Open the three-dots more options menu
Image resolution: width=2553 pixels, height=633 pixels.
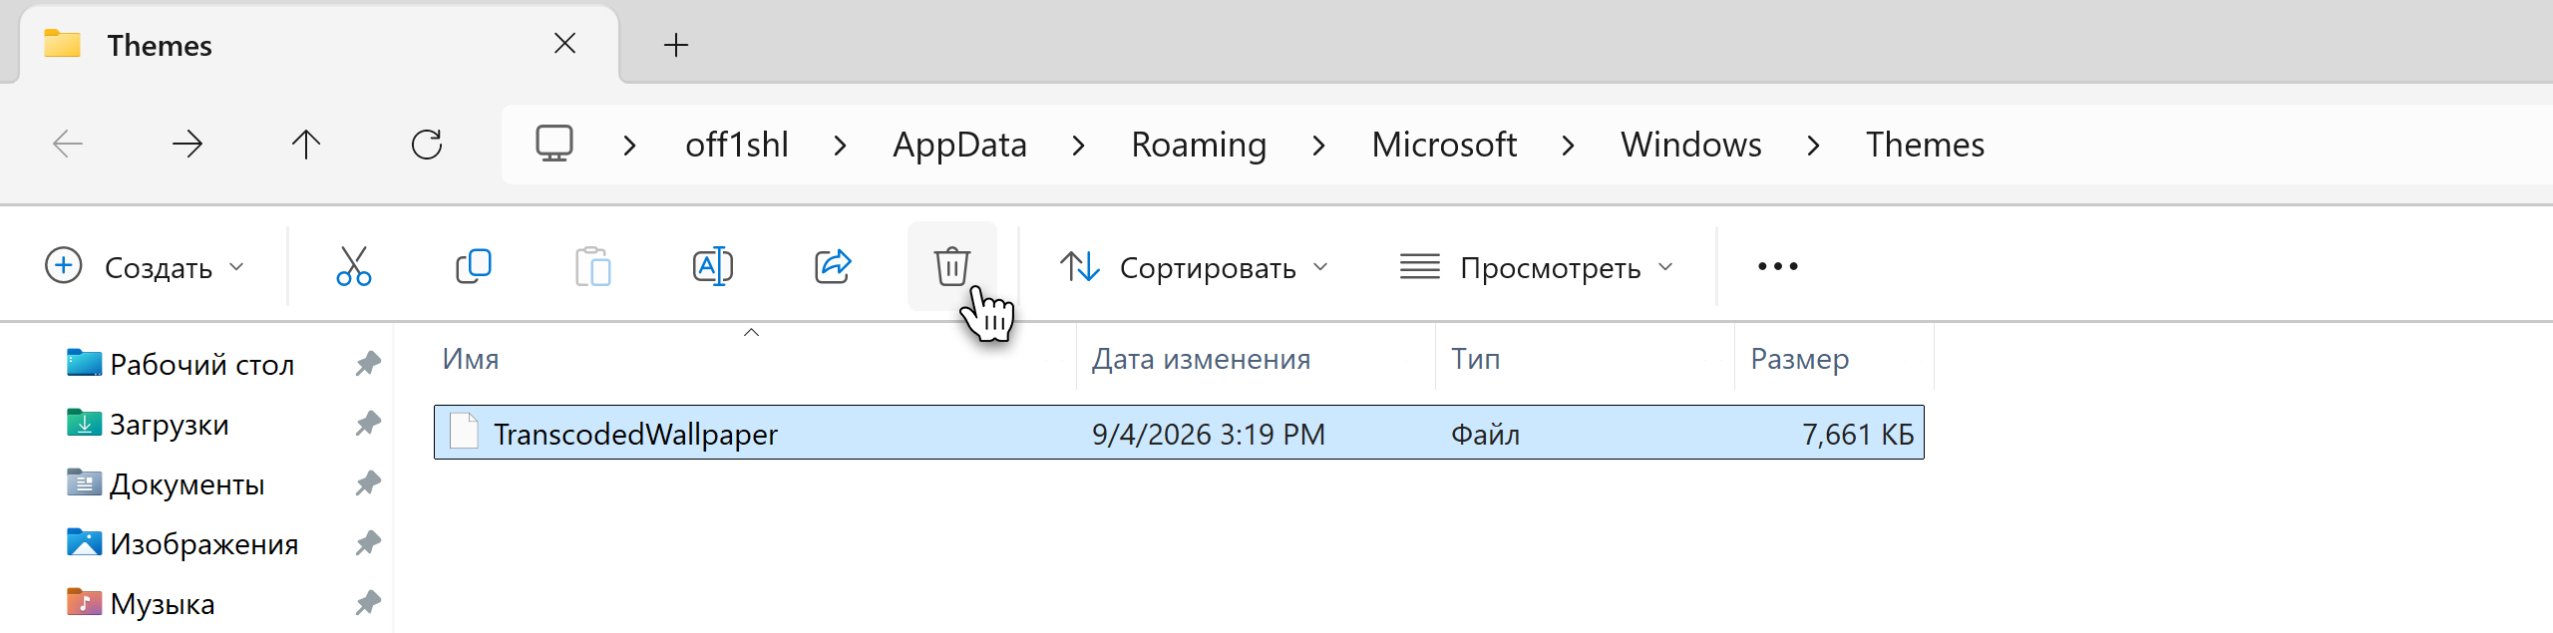(x=1778, y=266)
